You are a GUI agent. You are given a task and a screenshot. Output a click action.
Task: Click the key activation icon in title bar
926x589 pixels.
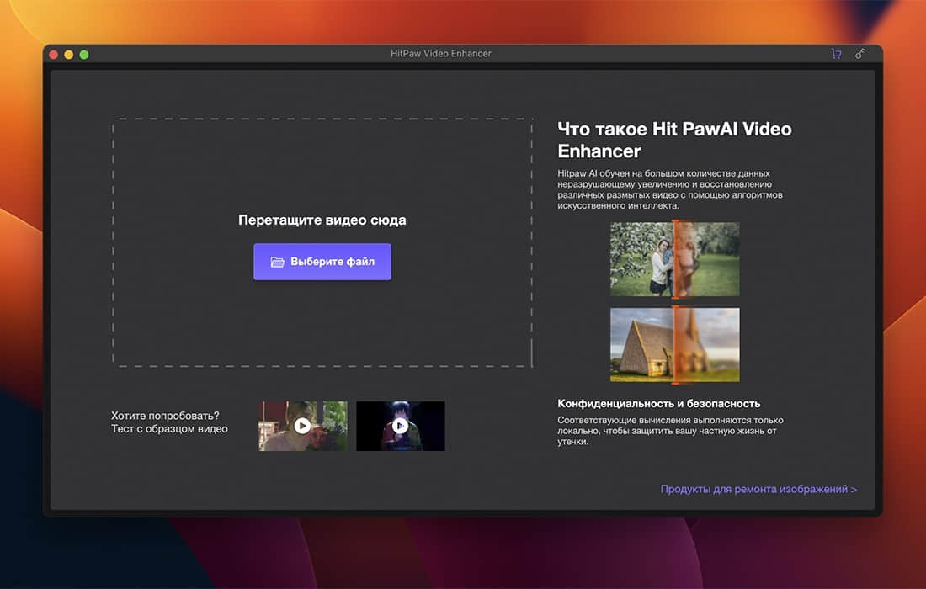[x=859, y=53]
